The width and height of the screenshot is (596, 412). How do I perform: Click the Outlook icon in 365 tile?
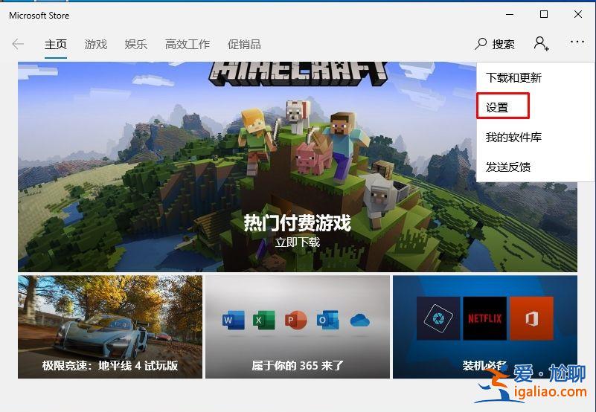coord(327,320)
